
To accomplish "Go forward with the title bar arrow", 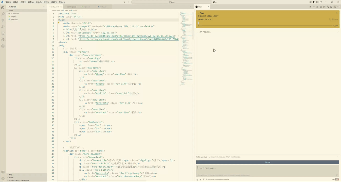I will coord(129,2).
